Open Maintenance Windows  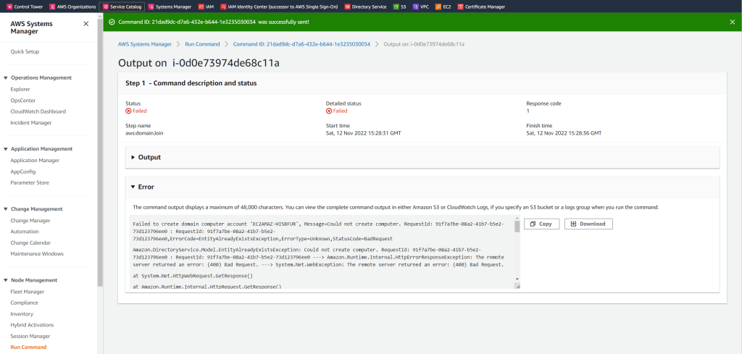click(37, 254)
